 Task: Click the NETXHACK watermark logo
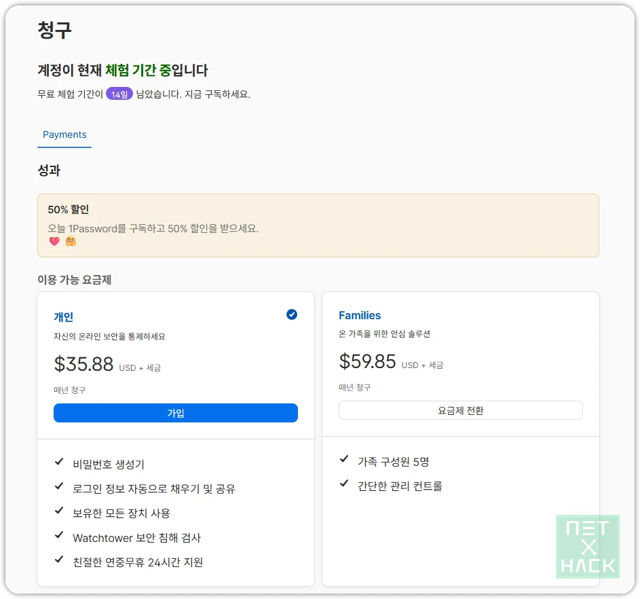[x=587, y=546]
